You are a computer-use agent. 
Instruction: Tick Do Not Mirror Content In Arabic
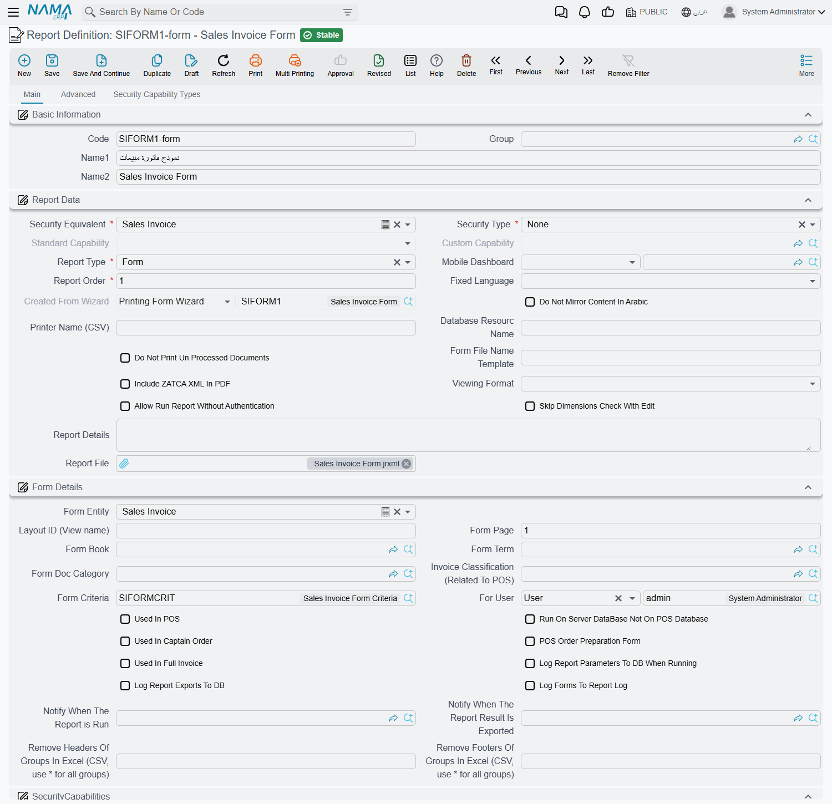point(530,302)
